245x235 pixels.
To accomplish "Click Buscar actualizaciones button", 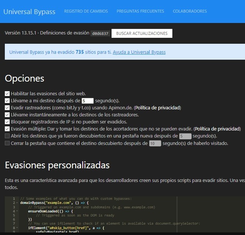I will point(142,33).
